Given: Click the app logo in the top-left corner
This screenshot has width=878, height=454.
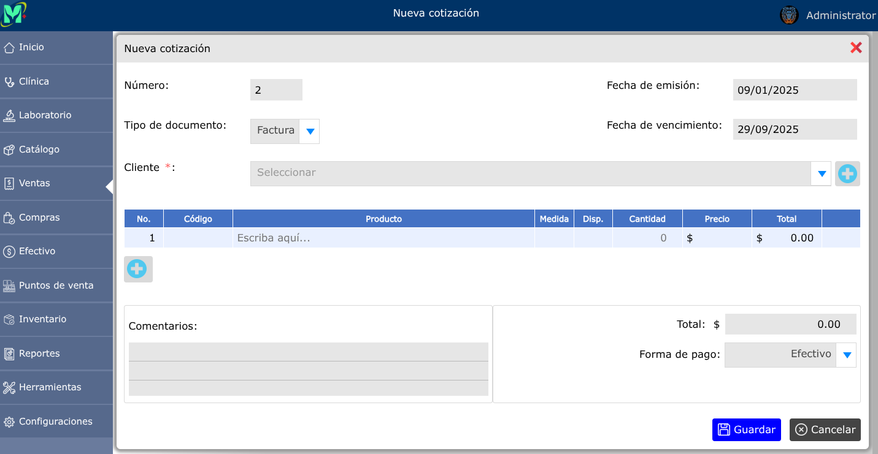Looking at the screenshot, I should (14, 13).
